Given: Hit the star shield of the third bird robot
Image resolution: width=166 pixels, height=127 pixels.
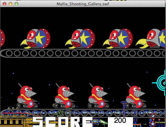Looking at the screenshot, I should (x=123, y=39).
